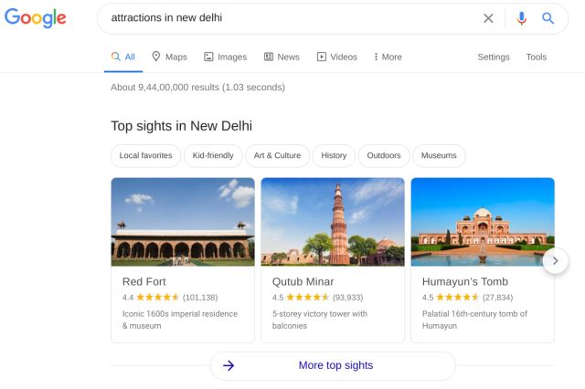Click into the search text field
Screen dimensions: 585x389
pyautogui.click(x=291, y=18)
